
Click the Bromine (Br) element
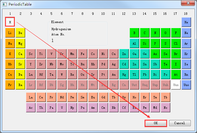pyautogui.click(x=176, y=54)
